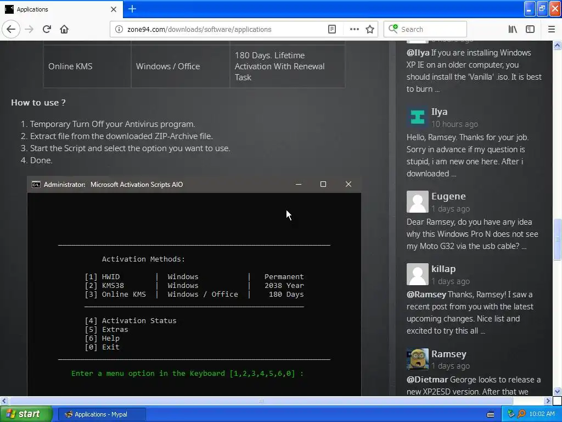
Task: Open a new browser tab
Action: (132, 9)
